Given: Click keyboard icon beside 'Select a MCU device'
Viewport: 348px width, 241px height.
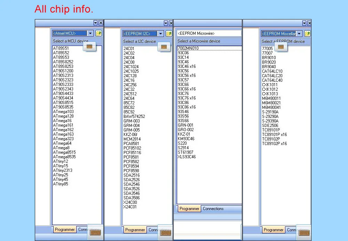Looking at the screenshot, I should click(89, 47).
